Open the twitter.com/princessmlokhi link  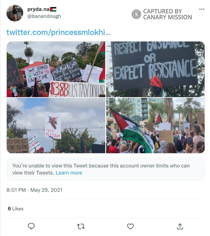[59, 32]
